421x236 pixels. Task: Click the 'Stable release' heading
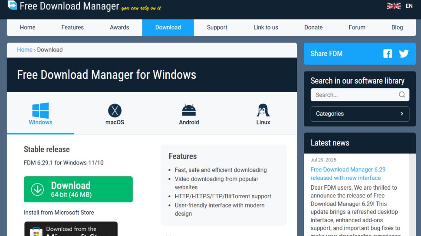click(47, 149)
